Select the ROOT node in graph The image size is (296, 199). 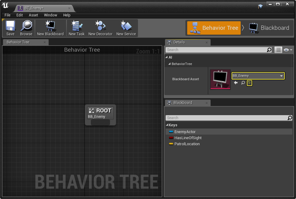click(100, 113)
